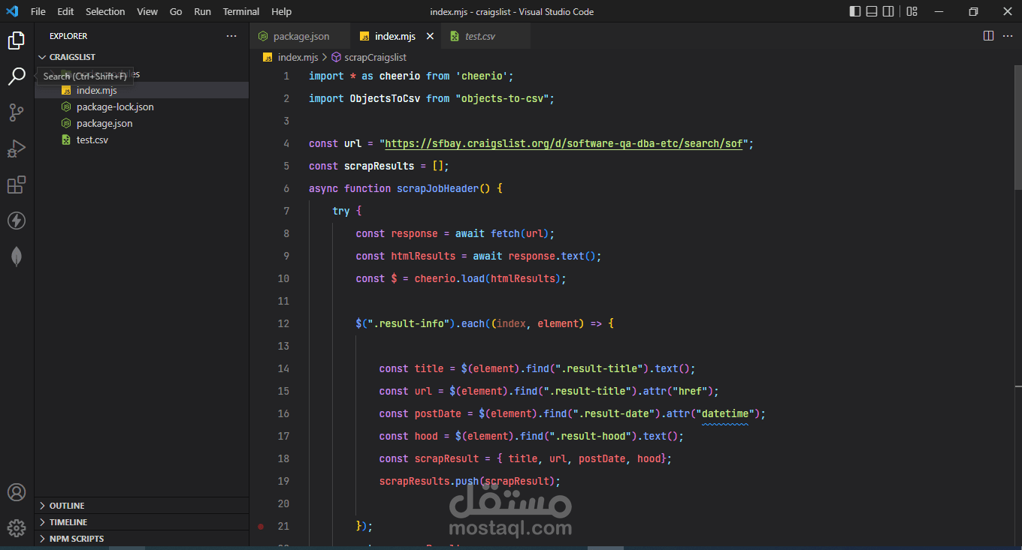Toggle Panel layout icon
Image resolution: width=1022 pixels, height=550 pixels.
[872, 11]
